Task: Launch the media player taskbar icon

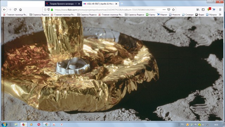Action: pos(31,125)
